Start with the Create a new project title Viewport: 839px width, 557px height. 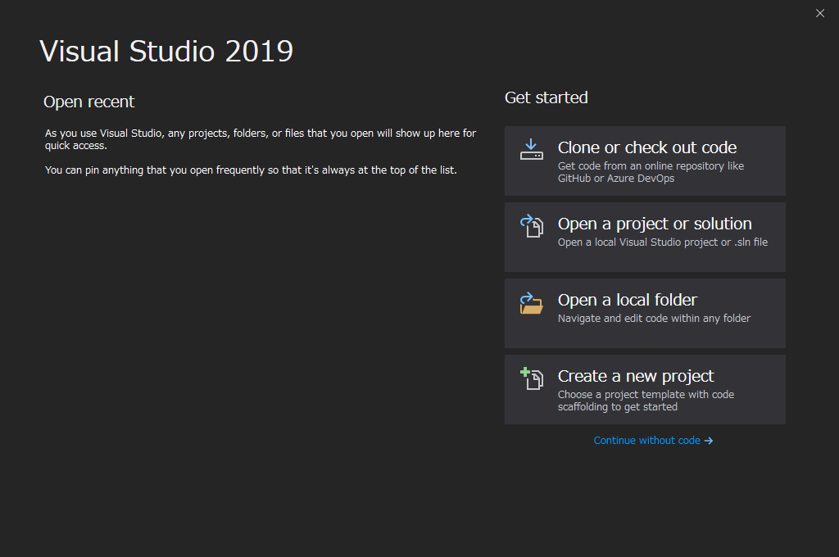pyautogui.click(x=636, y=376)
